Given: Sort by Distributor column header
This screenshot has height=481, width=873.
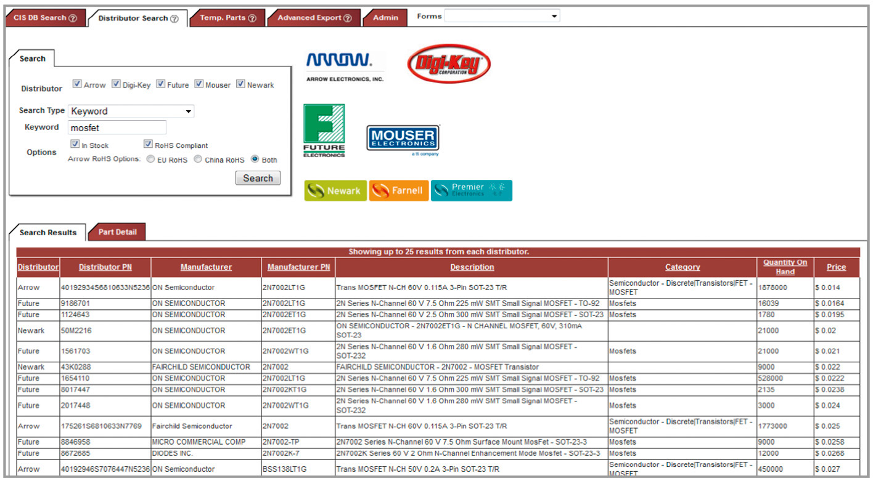Looking at the screenshot, I should pyautogui.click(x=38, y=267).
